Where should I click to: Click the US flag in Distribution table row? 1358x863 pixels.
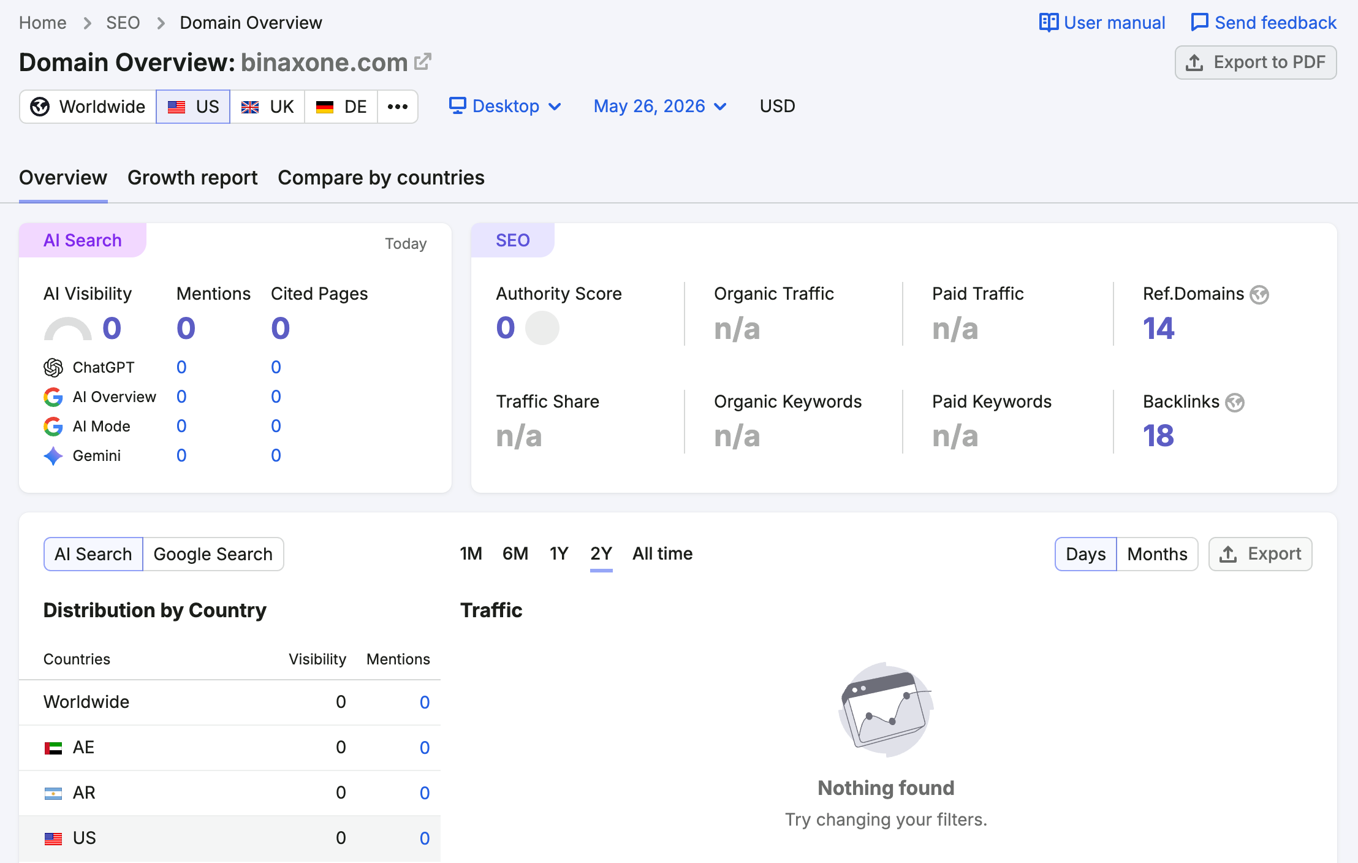coord(53,838)
